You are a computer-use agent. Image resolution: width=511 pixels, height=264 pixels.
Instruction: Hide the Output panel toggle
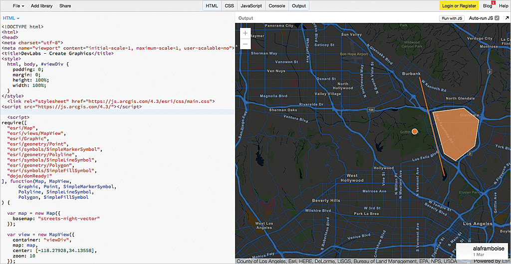coord(299,6)
